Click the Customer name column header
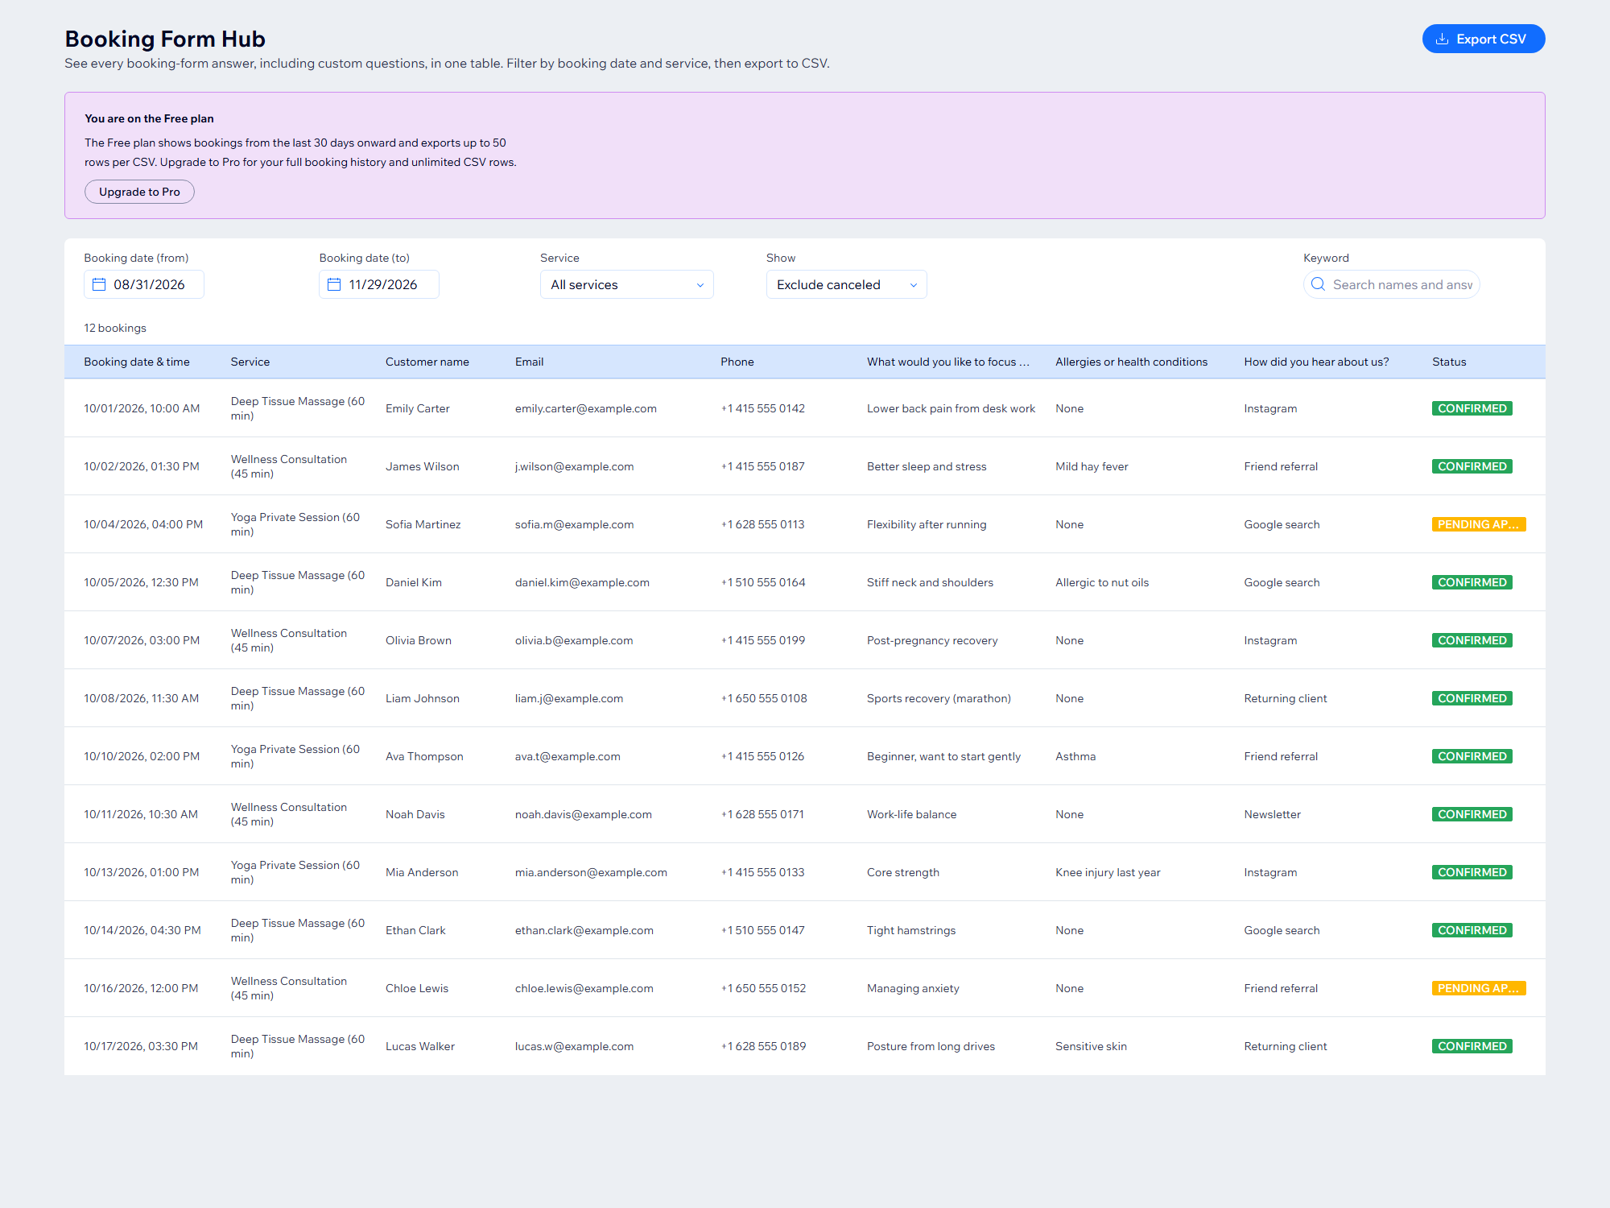This screenshot has width=1610, height=1208. (427, 362)
